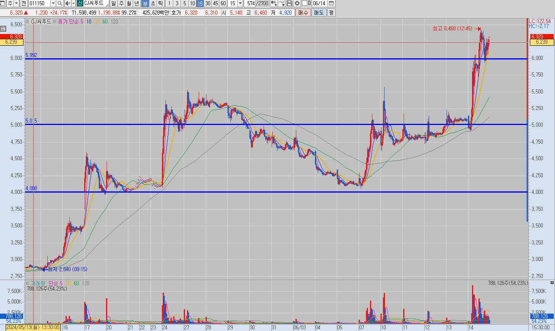This screenshot has height=331, width=555.
Task: Open the stock code 011150 dropdown arrow
Action: (x=53, y=3)
